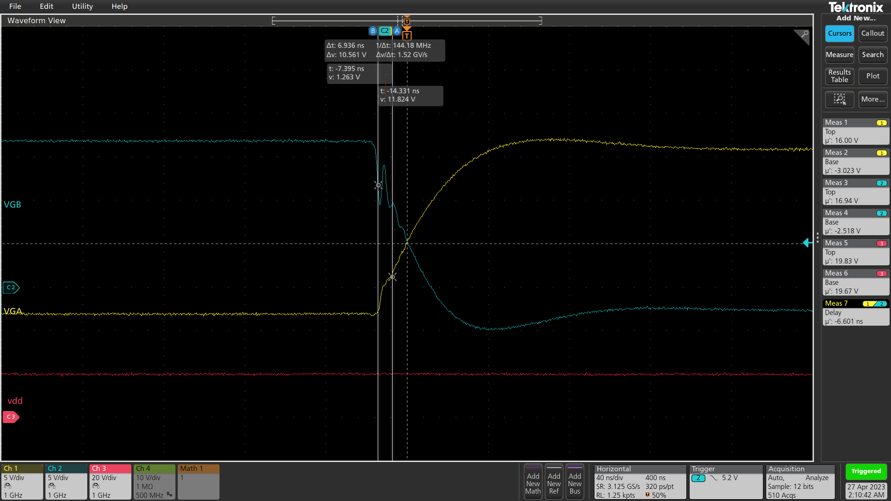
Task: Open the Results Table
Action: pos(839,76)
